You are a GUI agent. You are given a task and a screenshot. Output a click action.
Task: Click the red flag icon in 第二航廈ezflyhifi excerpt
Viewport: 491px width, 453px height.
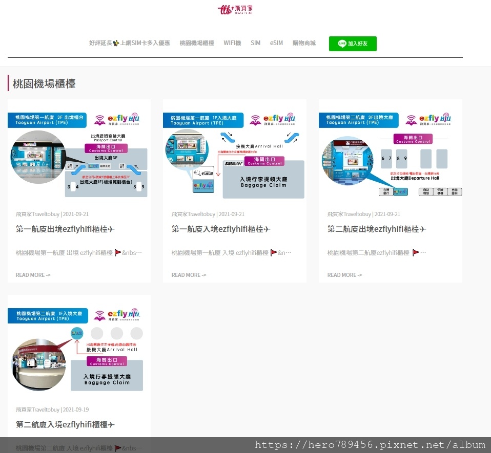pos(416,252)
